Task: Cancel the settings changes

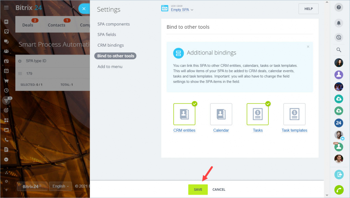Action: pos(219,190)
